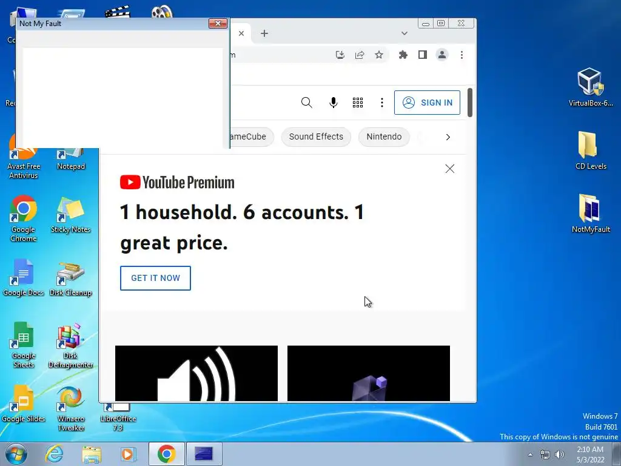Open the network tray icon

coord(545,454)
